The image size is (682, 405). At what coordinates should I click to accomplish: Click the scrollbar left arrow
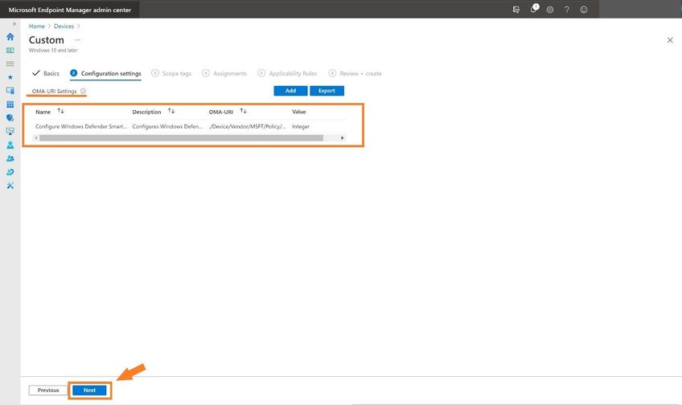tap(35, 137)
